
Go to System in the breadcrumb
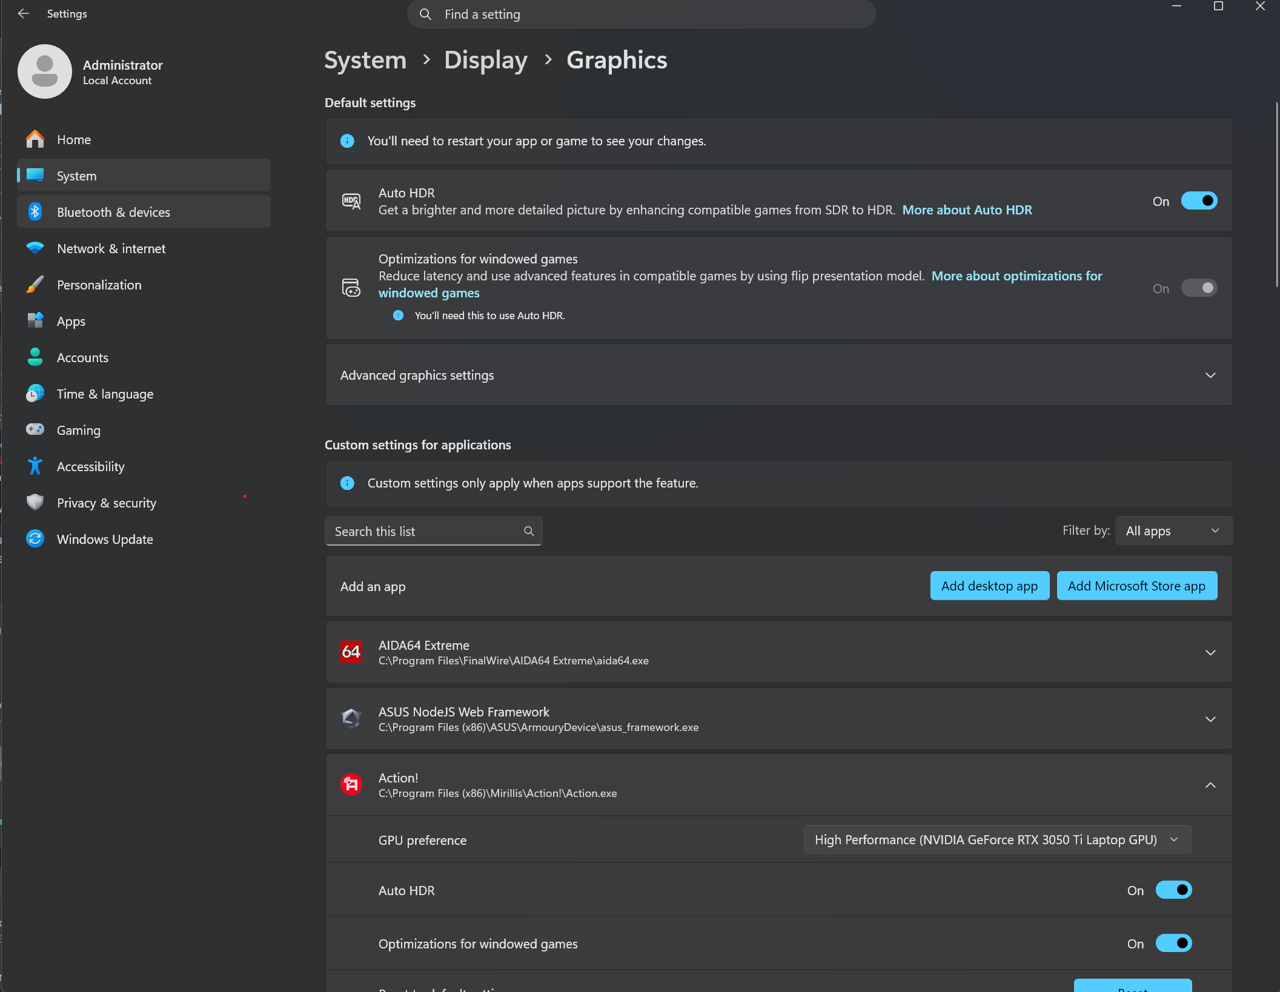point(365,60)
